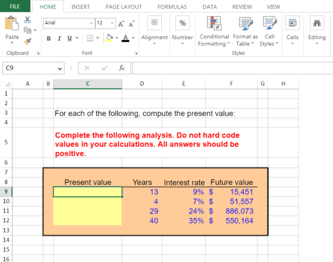The height and width of the screenshot is (262, 333).
Task: Select the HOME tab
Action: 48,7
